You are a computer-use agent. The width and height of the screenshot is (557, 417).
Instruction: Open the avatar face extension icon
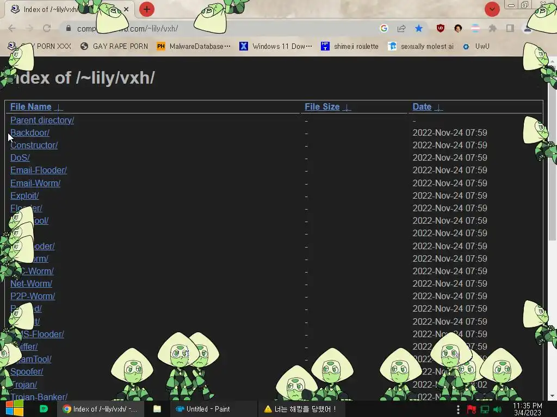458,28
